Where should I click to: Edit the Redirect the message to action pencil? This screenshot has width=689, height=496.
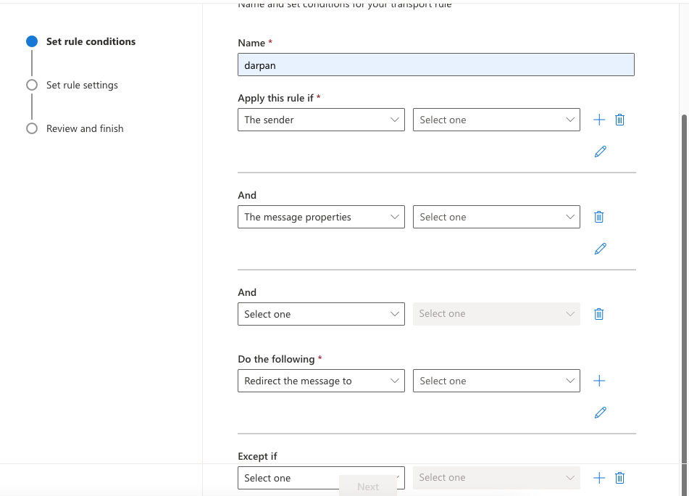pyautogui.click(x=600, y=413)
